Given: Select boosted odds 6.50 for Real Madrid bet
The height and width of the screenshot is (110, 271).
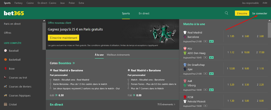Looking at the screenshot, I should 61,95.
